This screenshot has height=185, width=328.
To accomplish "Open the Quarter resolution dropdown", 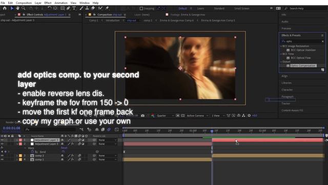I will pyautogui.click(x=165, y=116).
